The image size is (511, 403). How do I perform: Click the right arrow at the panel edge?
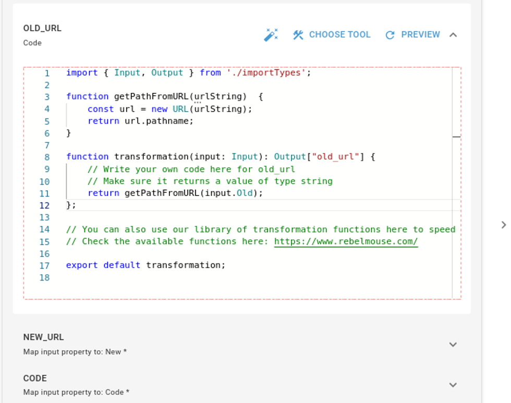coord(503,225)
